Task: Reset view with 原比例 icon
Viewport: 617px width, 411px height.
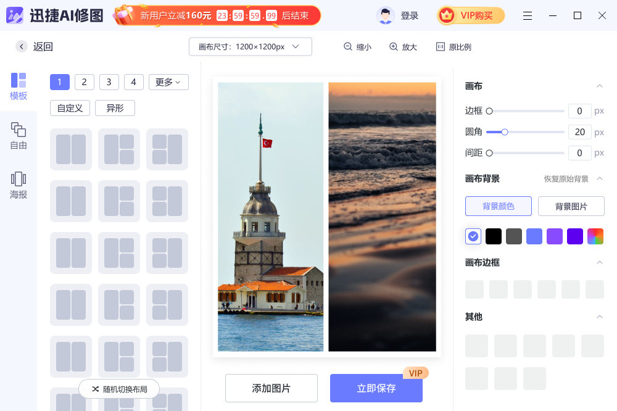Action: tap(441, 47)
